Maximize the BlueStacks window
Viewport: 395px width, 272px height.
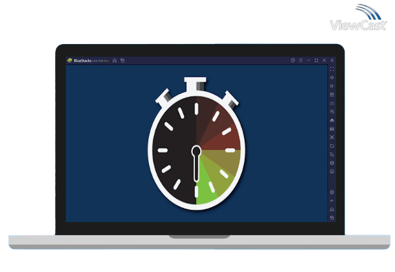coord(316,60)
